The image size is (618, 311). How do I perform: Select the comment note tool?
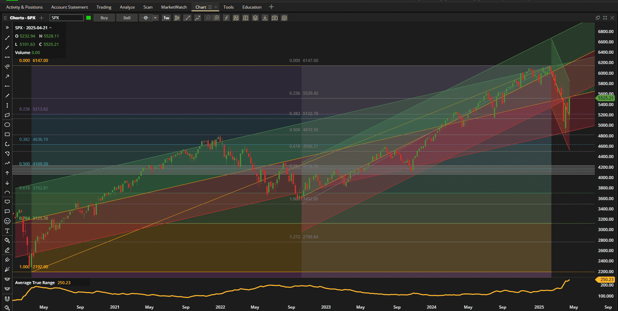point(7,211)
